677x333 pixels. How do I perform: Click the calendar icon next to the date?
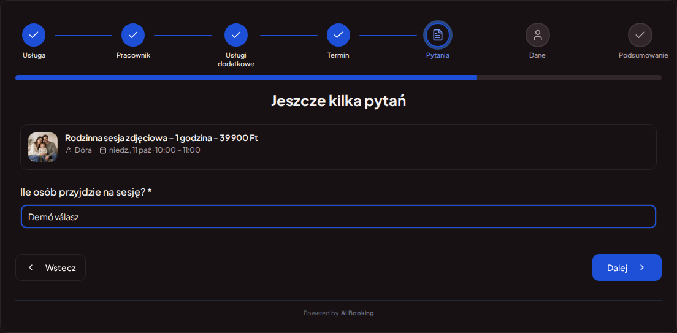(103, 150)
